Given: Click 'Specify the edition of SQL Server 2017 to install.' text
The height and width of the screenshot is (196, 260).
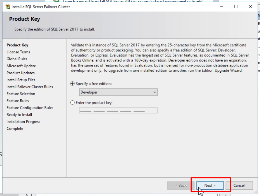Looking at the screenshot, I should 55,29.
